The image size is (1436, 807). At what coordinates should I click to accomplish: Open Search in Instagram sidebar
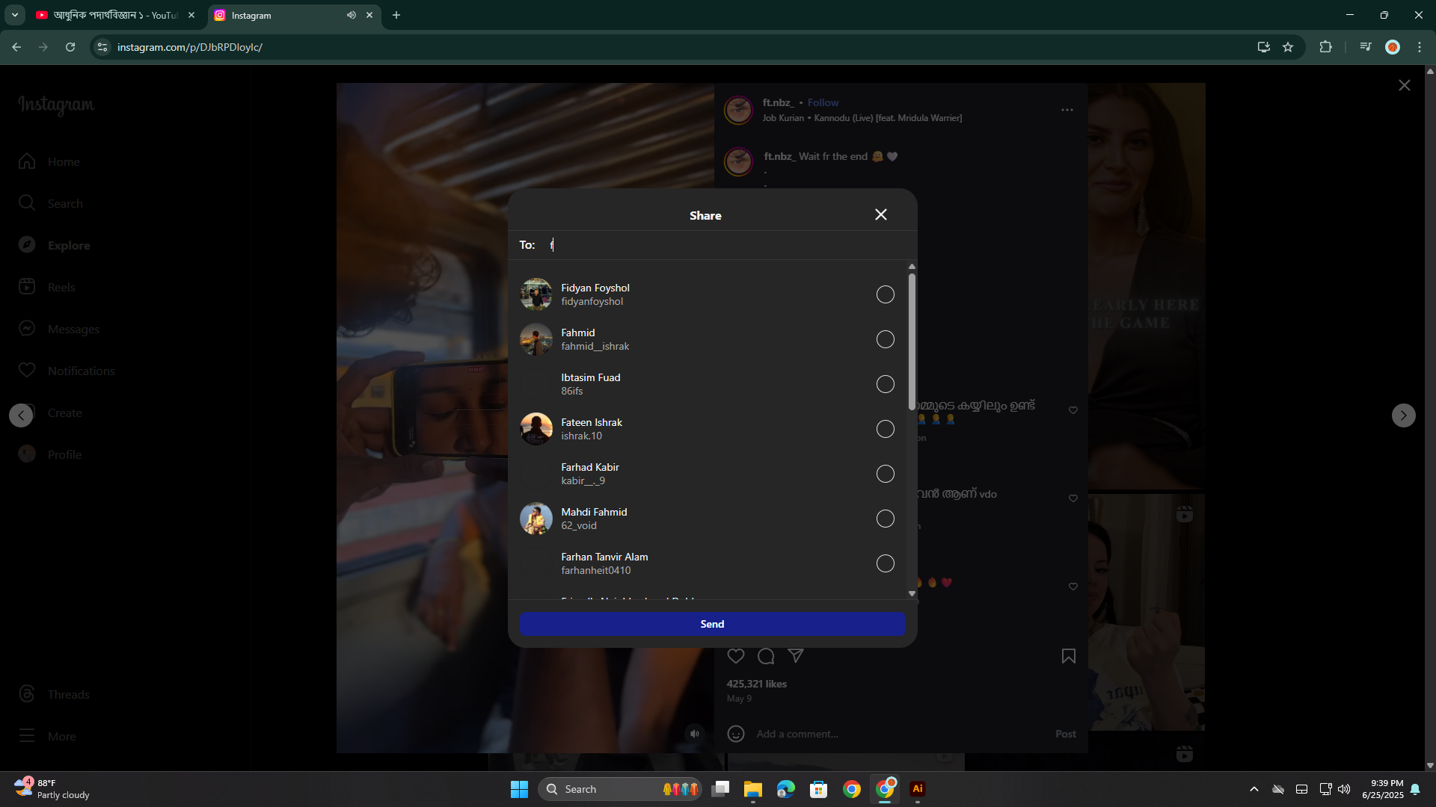51,203
